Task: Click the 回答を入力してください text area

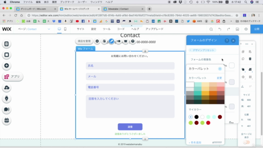Action: (130, 106)
